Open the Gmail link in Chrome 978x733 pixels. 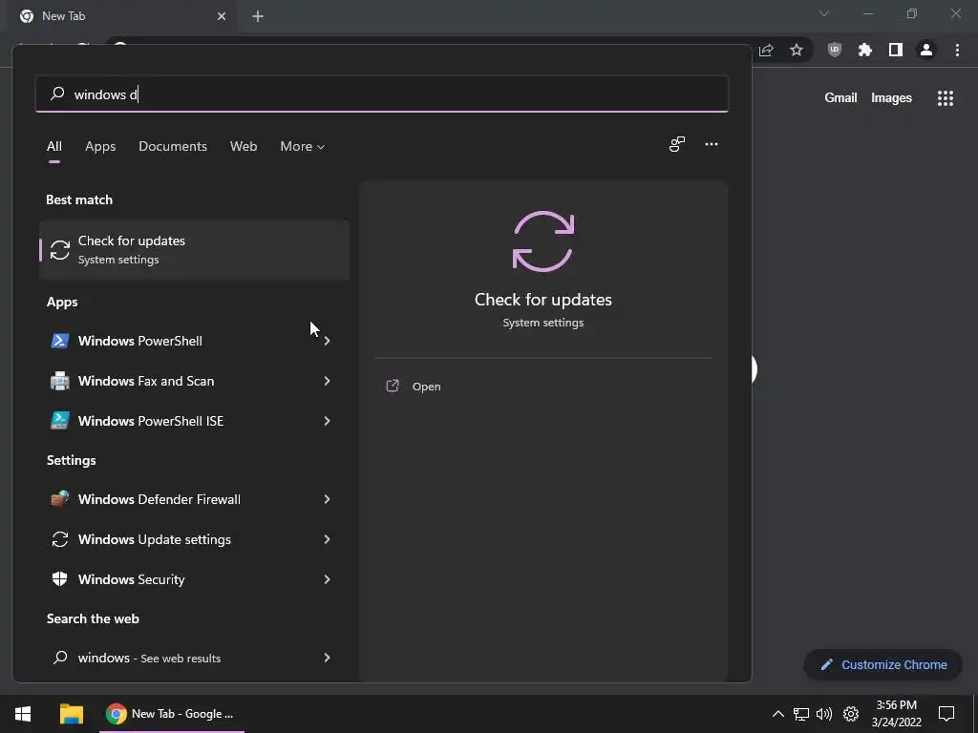pyautogui.click(x=840, y=98)
